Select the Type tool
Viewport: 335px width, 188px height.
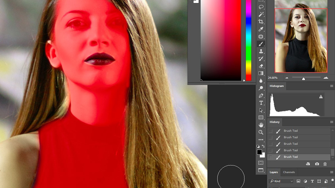click(261, 103)
